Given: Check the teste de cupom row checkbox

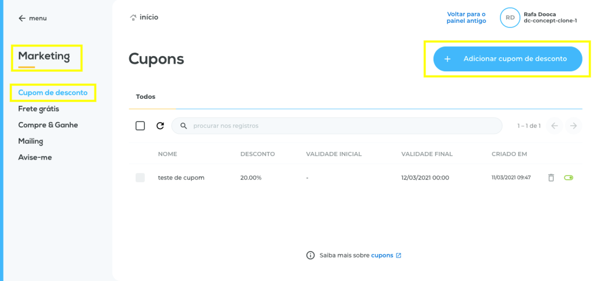Looking at the screenshot, I should [x=140, y=178].
